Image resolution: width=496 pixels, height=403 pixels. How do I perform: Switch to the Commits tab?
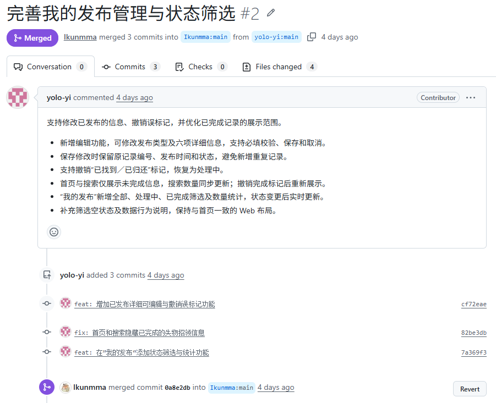pos(131,67)
